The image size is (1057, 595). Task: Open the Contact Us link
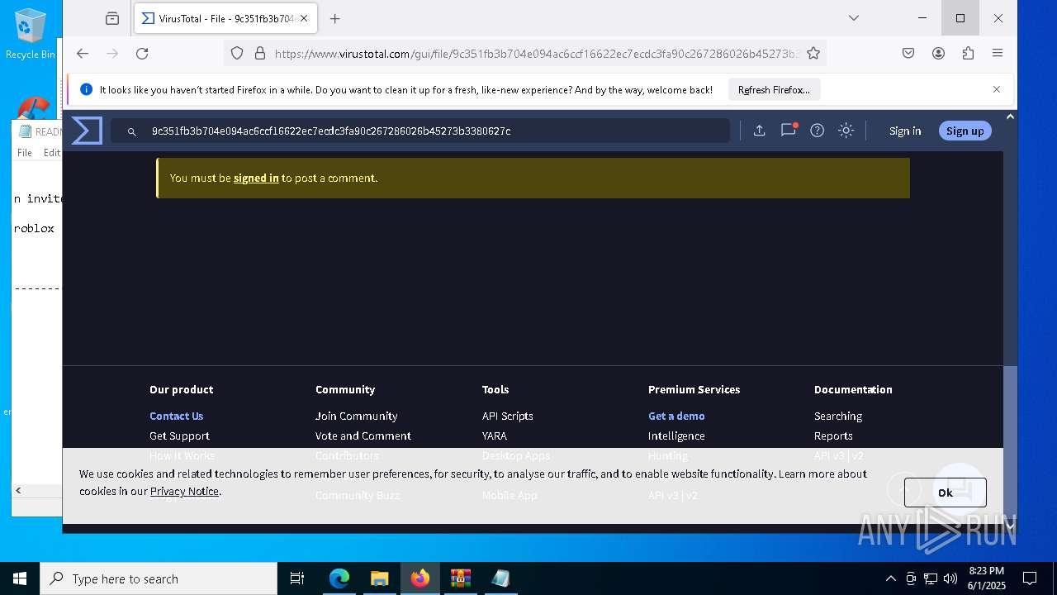pyautogui.click(x=176, y=416)
